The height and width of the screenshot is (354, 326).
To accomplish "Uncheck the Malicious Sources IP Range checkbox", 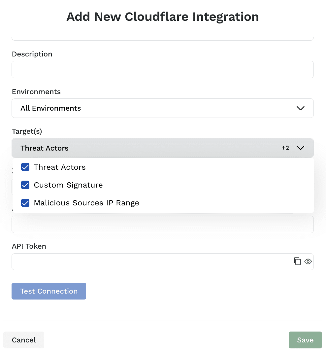I will coord(25,203).
